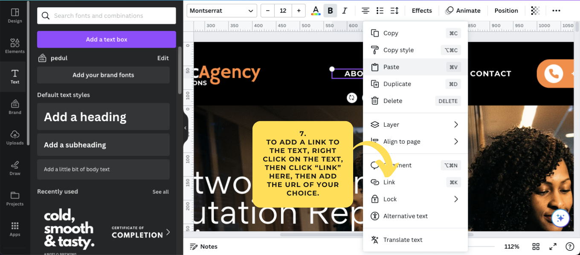Toggle the pages grid view

(x=536, y=246)
